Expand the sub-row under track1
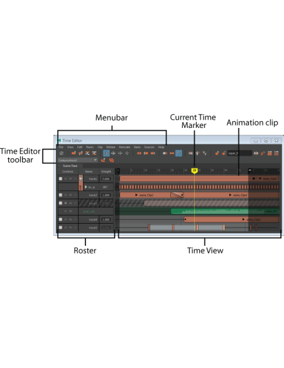This screenshot has height=368, width=284. click(x=86, y=187)
